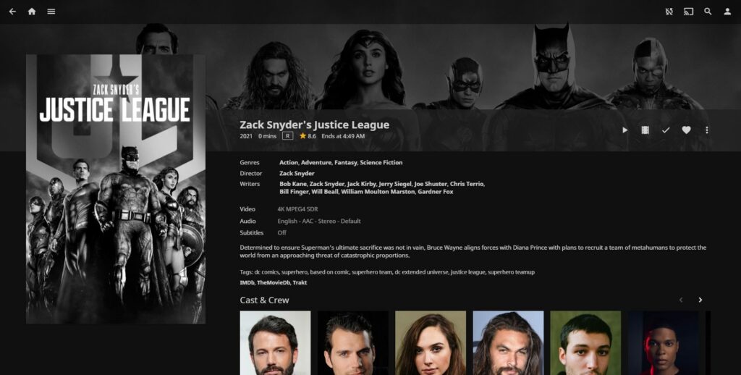Open the Cast to device icon

pyautogui.click(x=689, y=12)
